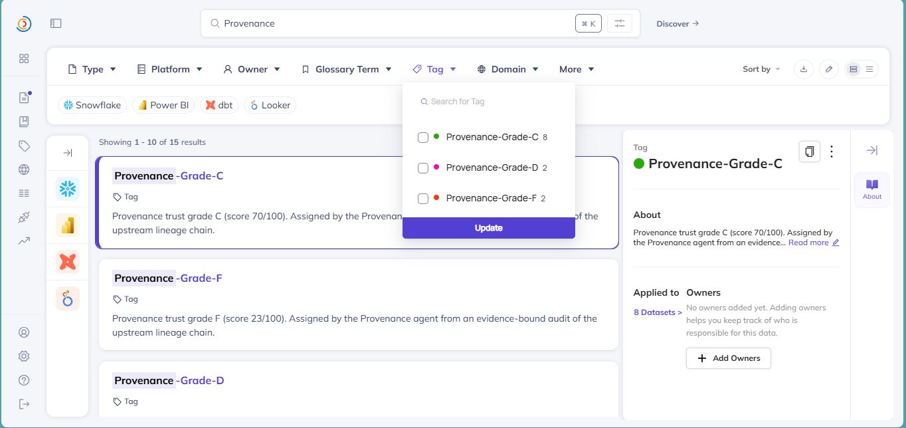Image resolution: width=906 pixels, height=428 pixels.
Task: Select the Power BI platform icon in browse sidebar
Action: (68, 226)
